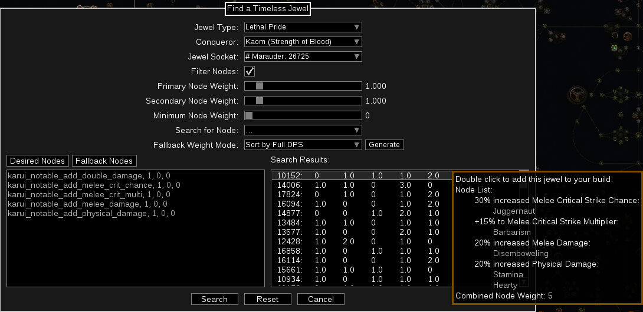Select search result seed 14877

point(362,213)
